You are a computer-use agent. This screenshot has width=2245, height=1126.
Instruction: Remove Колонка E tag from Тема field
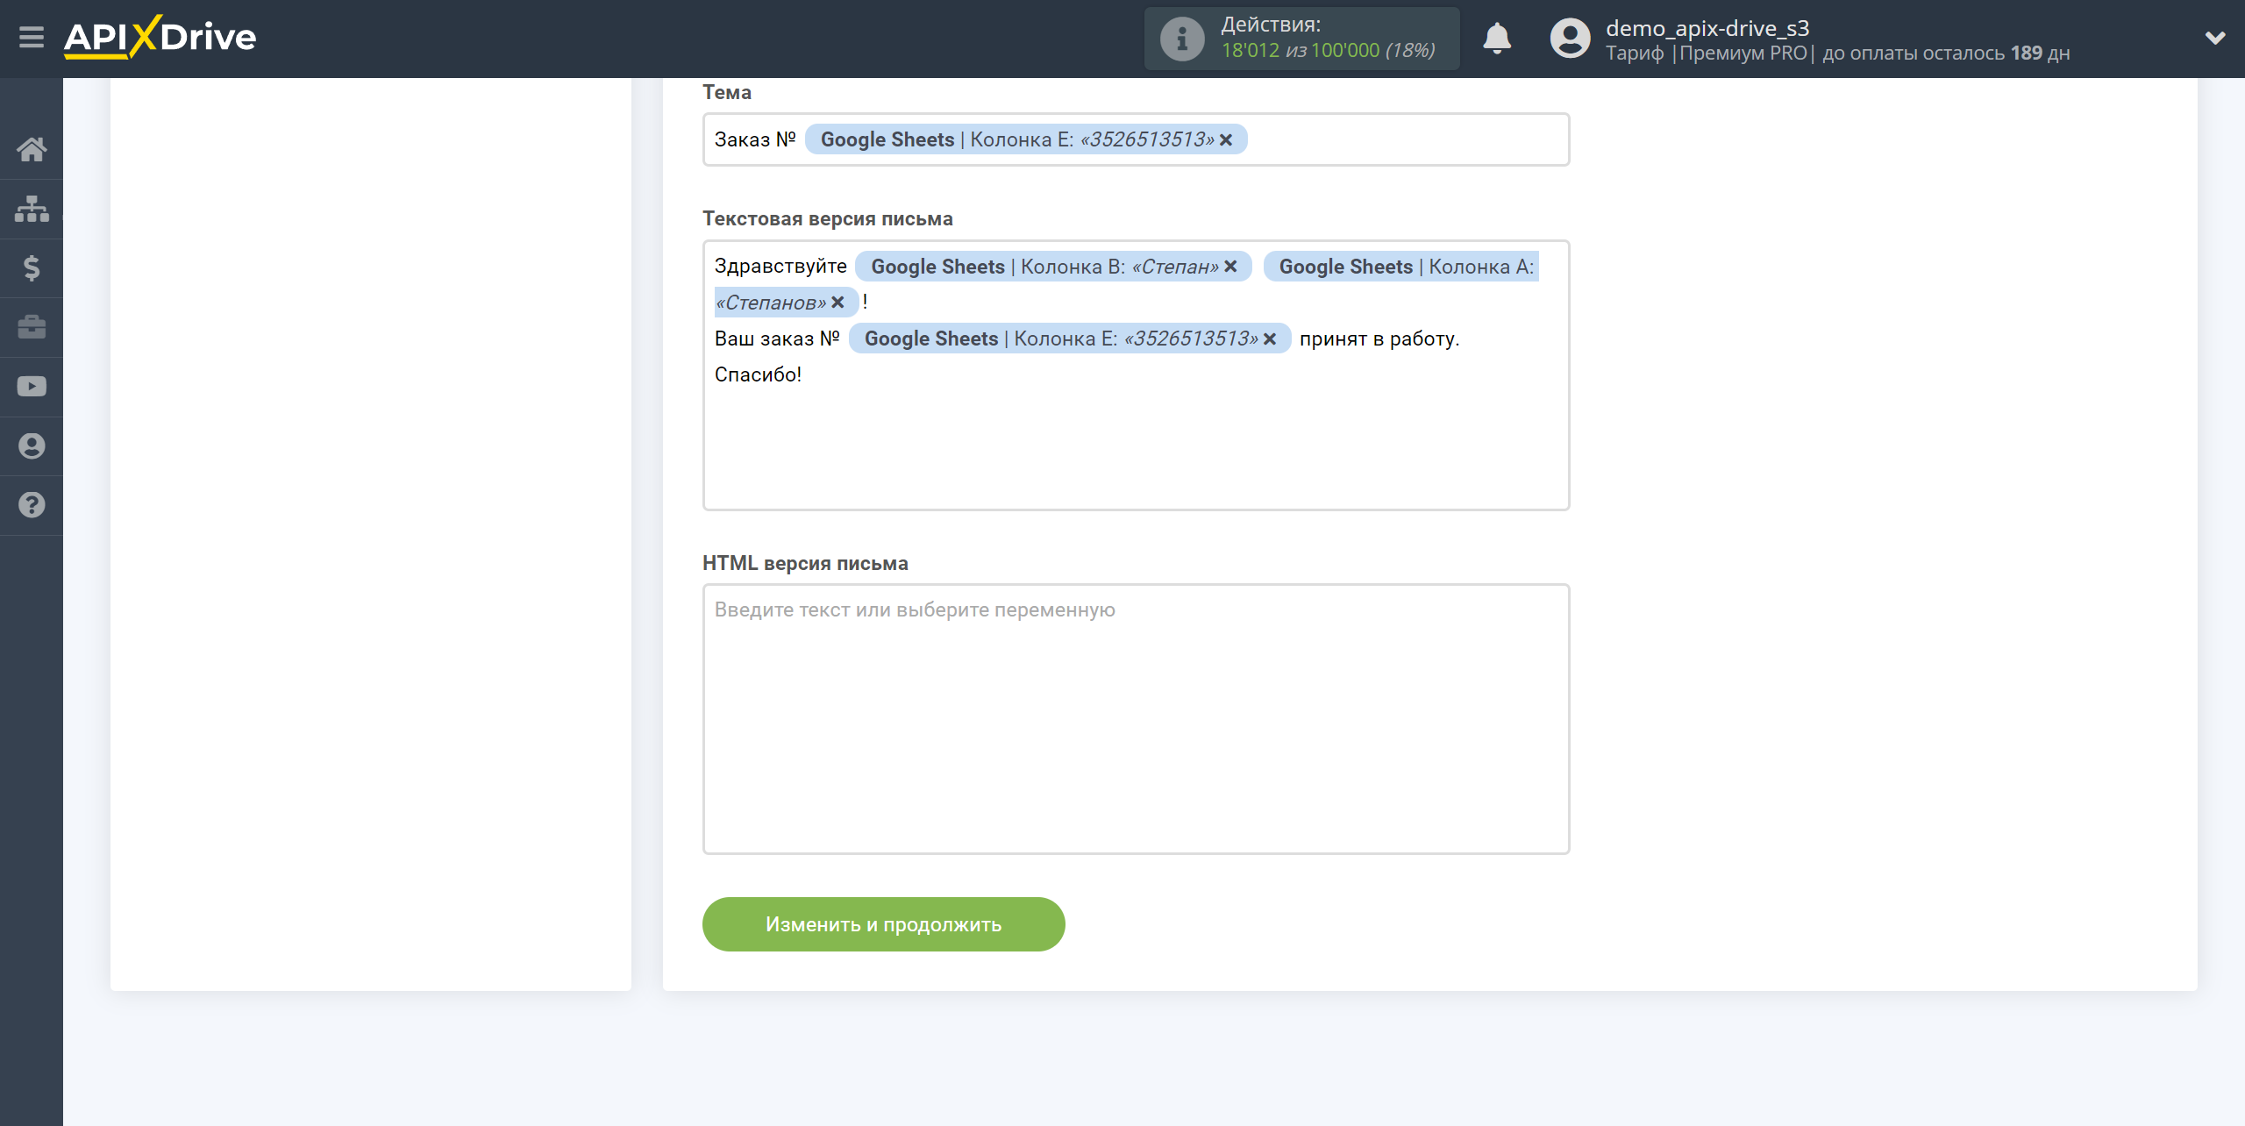coord(1226,140)
